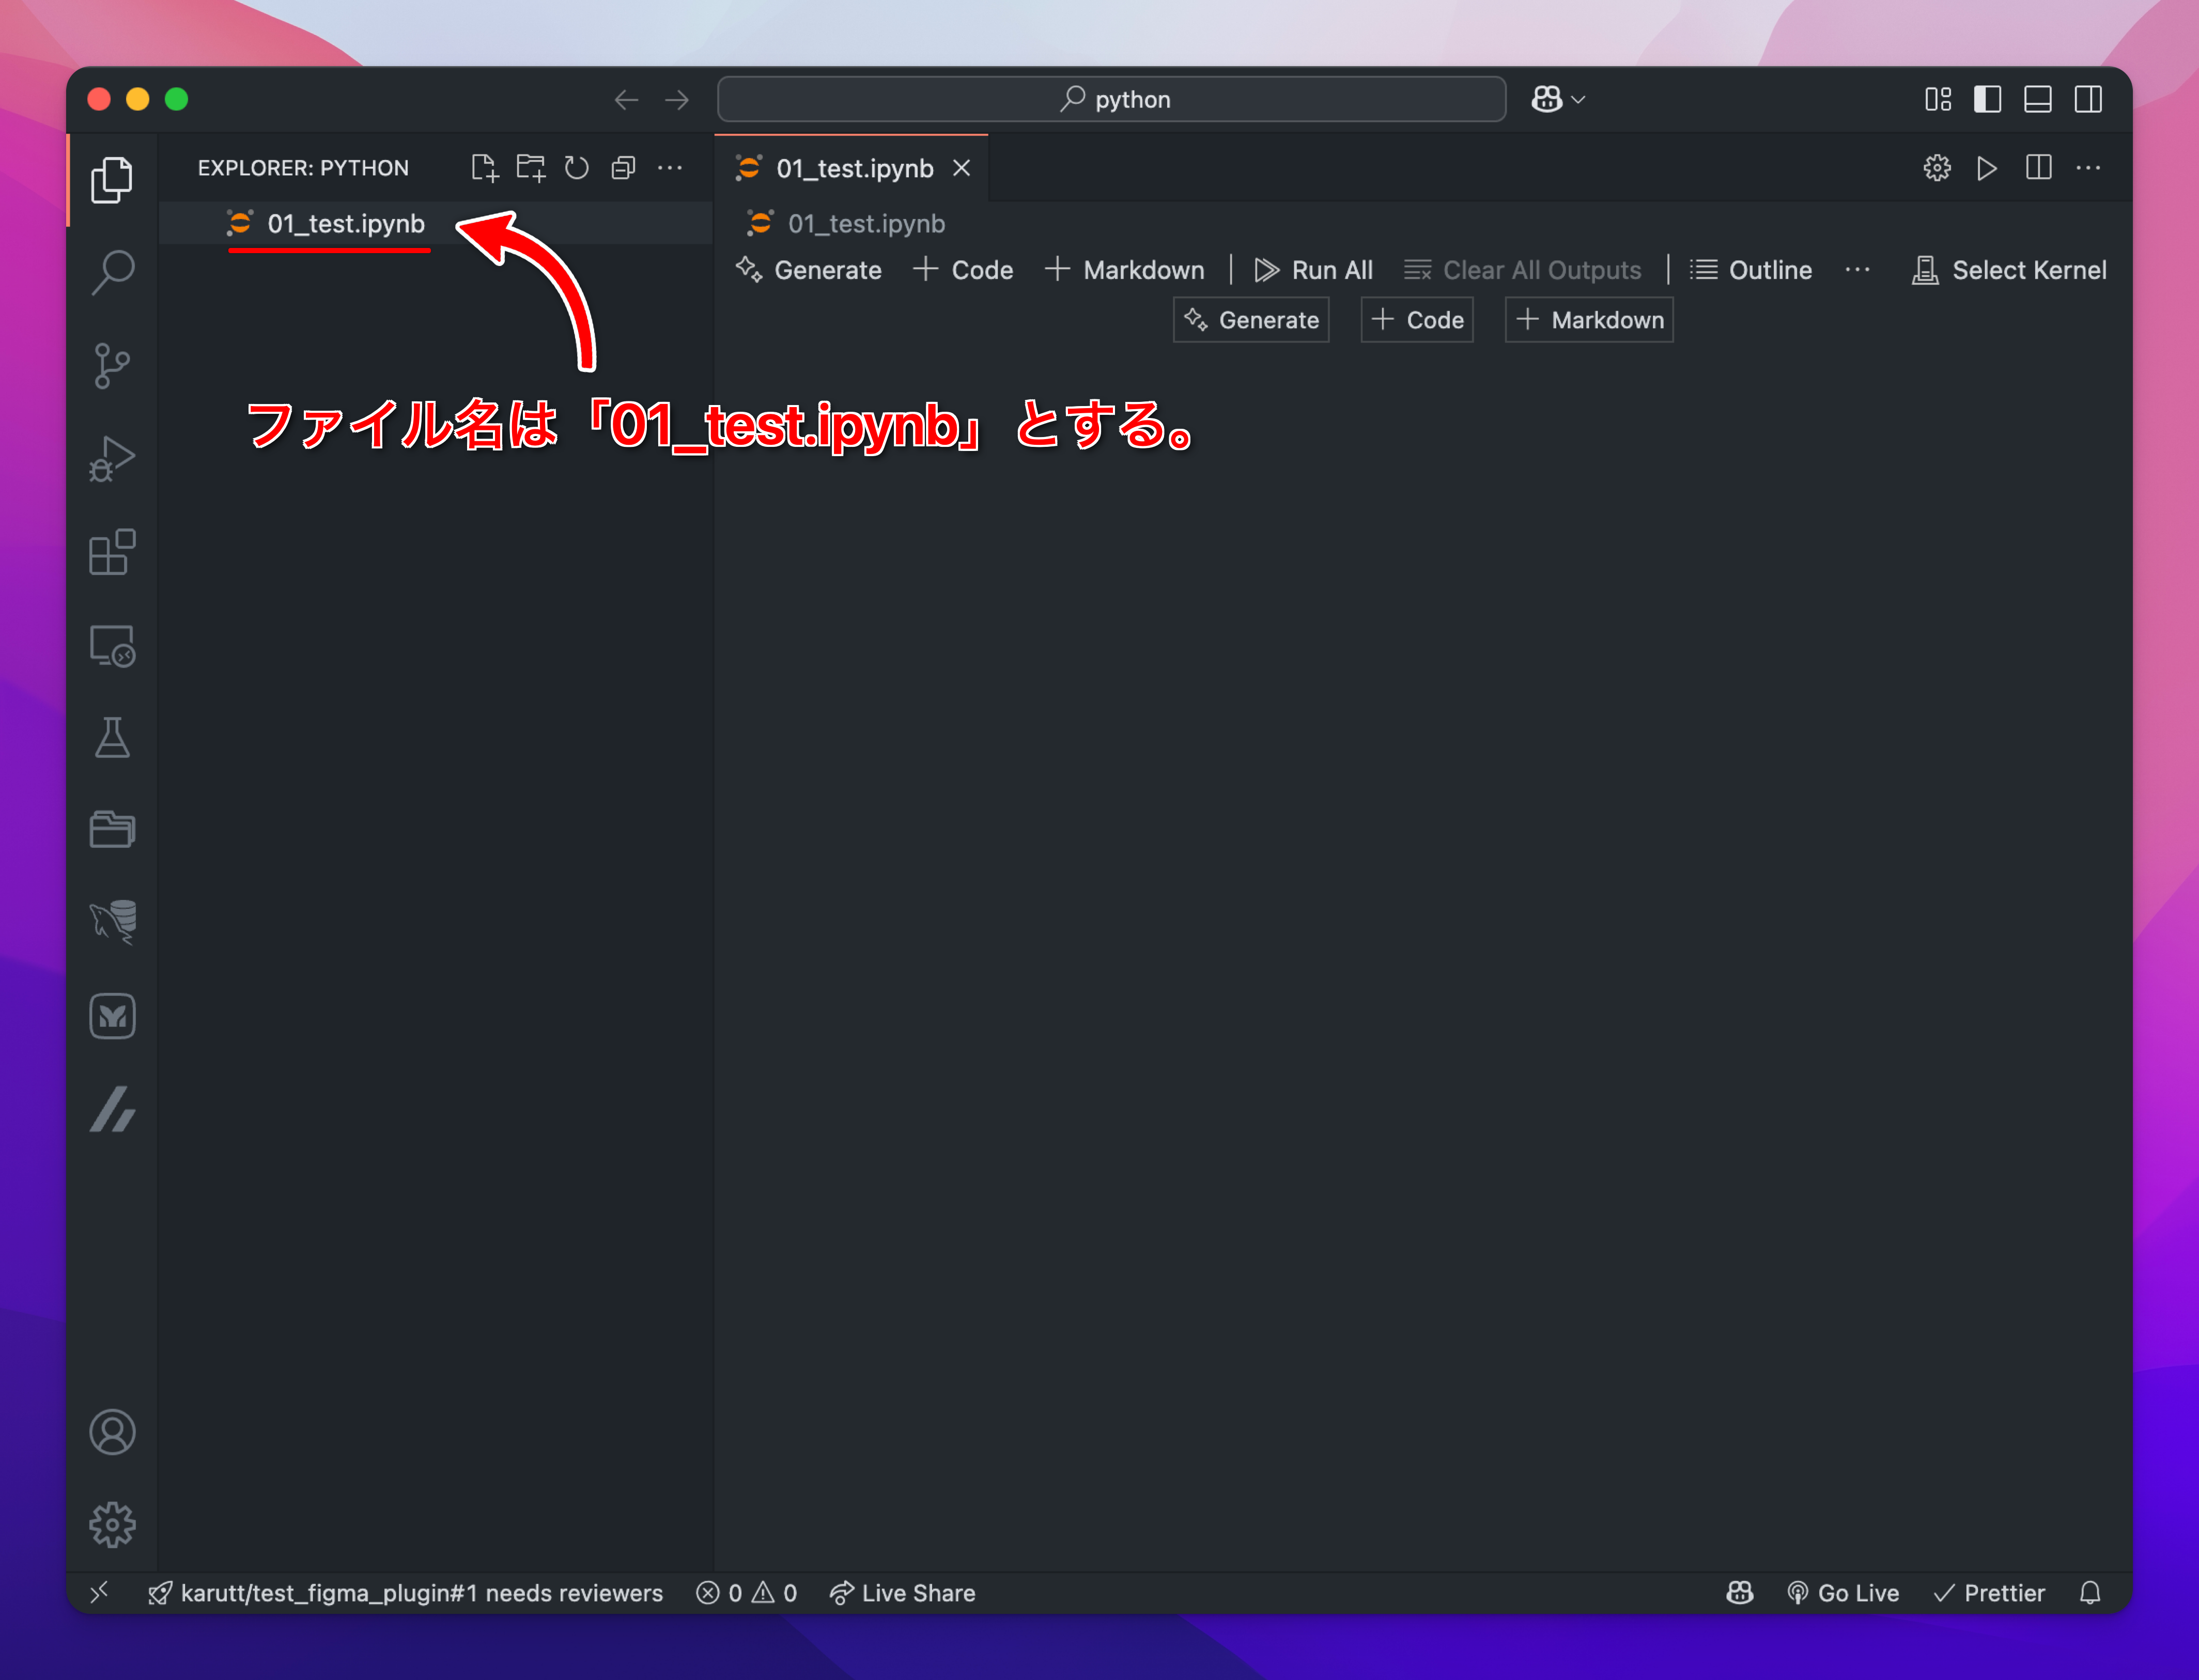This screenshot has height=1680, width=2199.
Task: Open the Source Control view
Action: [x=112, y=365]
